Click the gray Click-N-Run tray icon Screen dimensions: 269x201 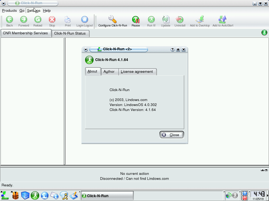click(235, 195)
